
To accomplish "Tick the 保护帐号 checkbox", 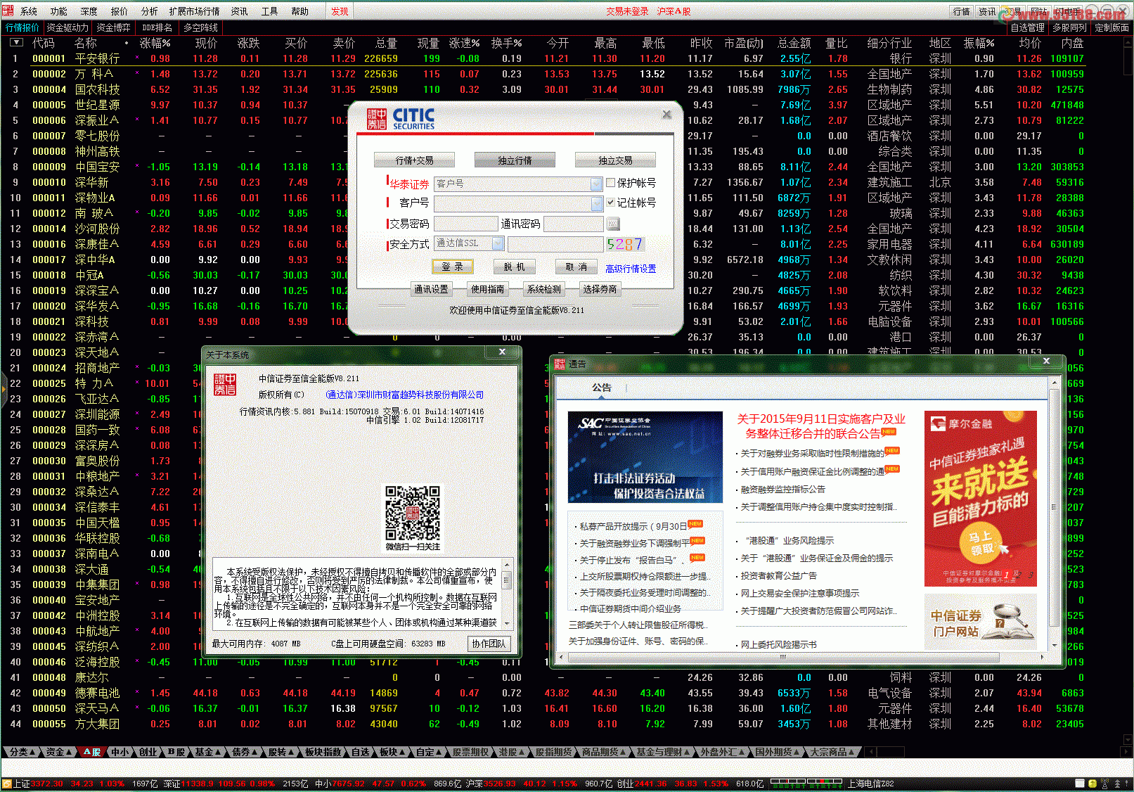I will pyautogui.click(x=611, y=183).
